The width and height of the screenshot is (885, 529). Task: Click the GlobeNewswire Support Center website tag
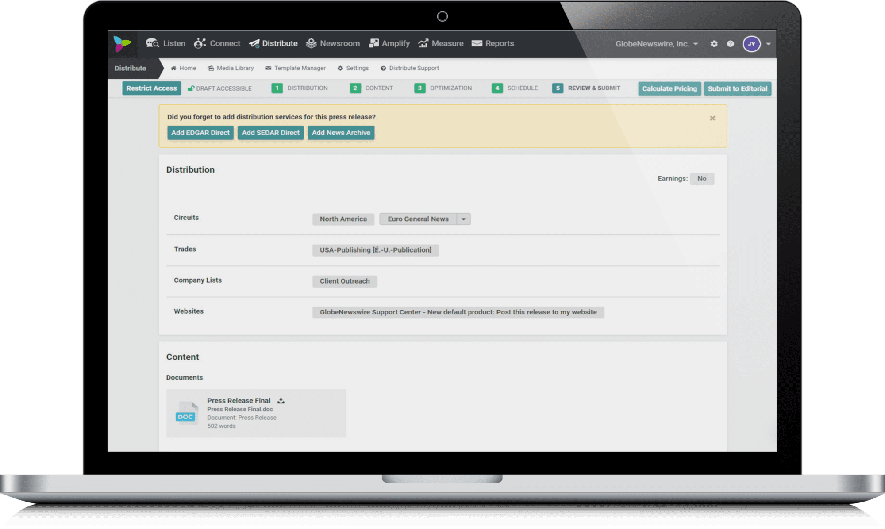pos(458,312)
